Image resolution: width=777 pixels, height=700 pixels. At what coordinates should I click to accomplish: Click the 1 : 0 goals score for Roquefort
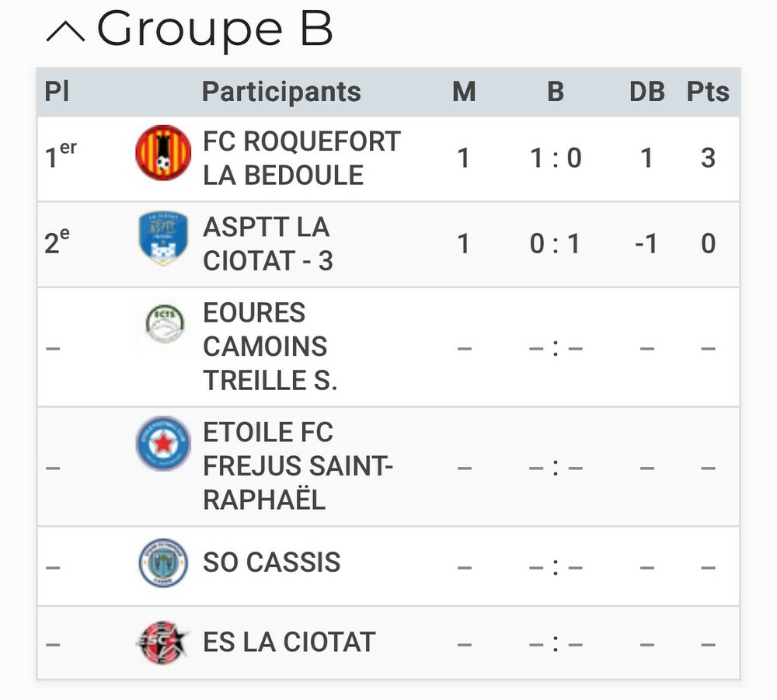pyautogui.click(x=556, y=159)
